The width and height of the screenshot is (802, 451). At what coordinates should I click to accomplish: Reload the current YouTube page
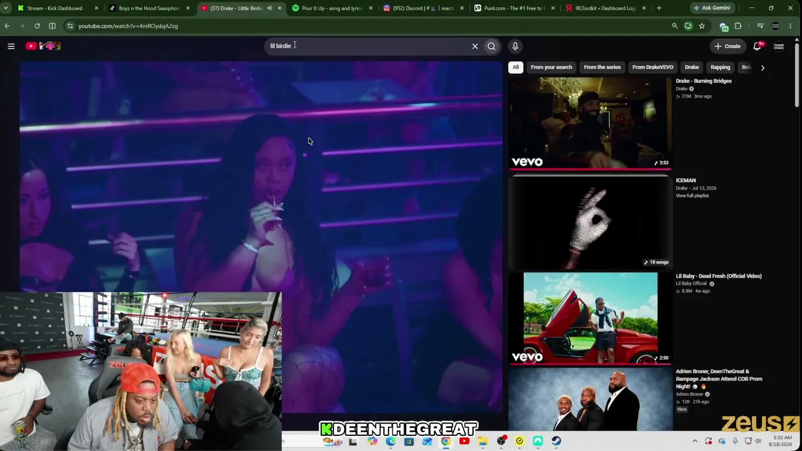pyautogui.click(x=37, y=26)
